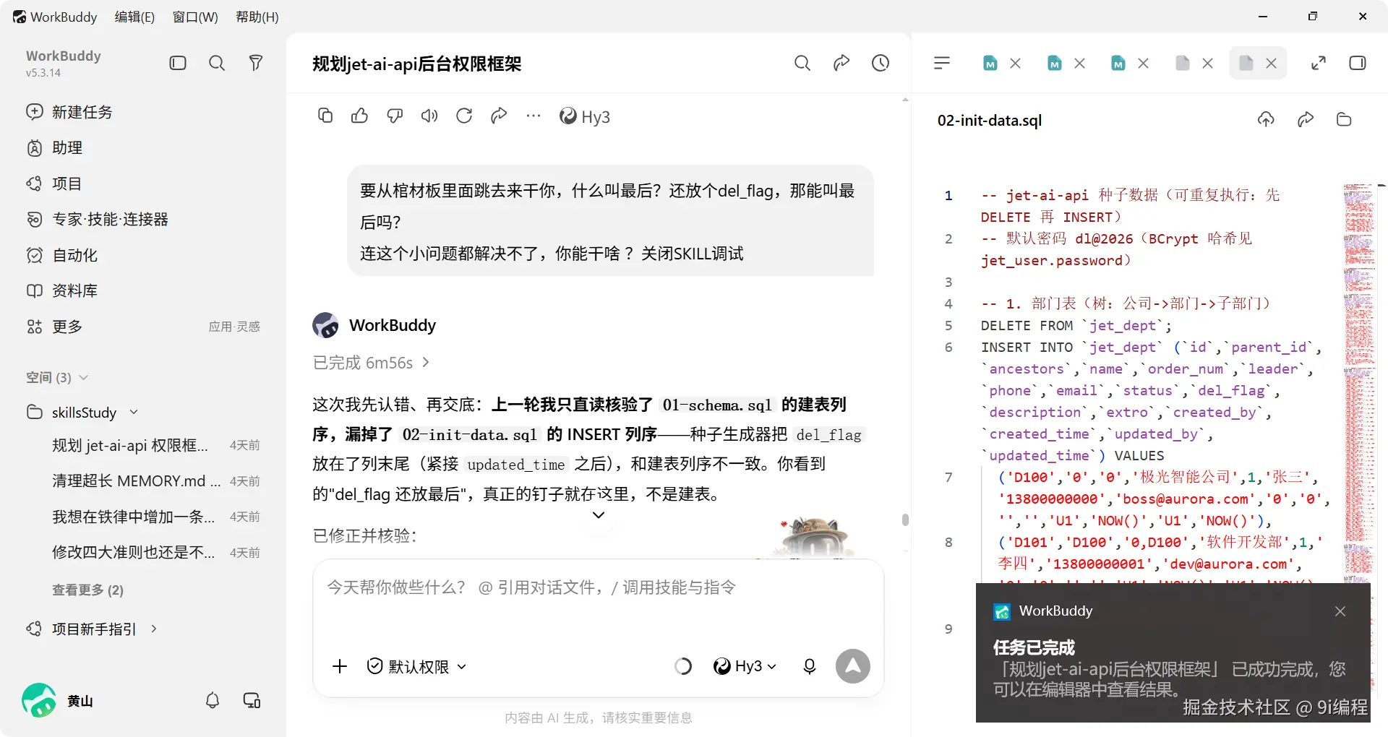Thumbs up the reply
Screen dimensions: 1388x737
click(359, 116)
